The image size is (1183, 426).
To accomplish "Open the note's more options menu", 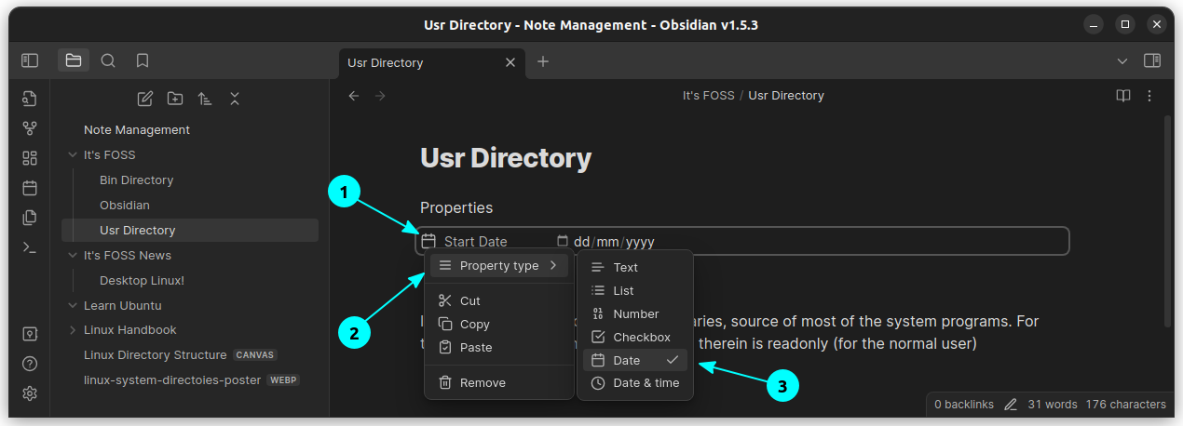I will pyautogui.click(x=1149, y=96).
